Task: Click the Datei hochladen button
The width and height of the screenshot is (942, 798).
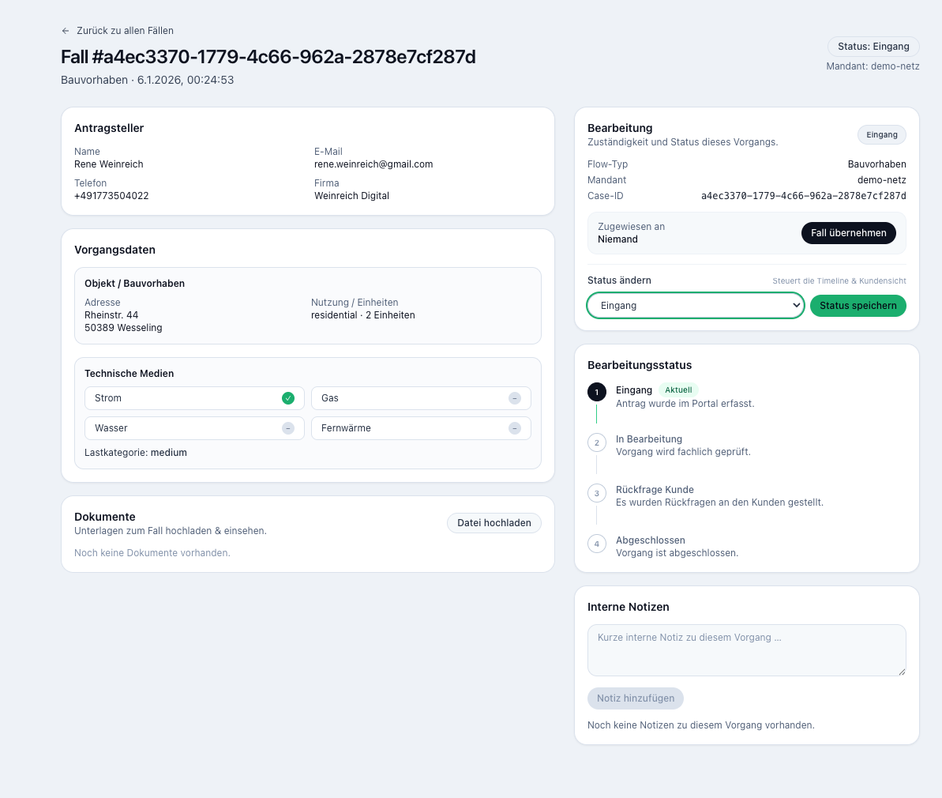Action: [494, 523]
